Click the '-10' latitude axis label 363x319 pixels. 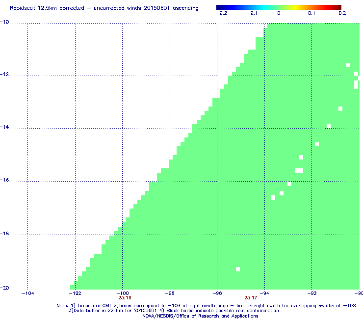coord(4,22)
